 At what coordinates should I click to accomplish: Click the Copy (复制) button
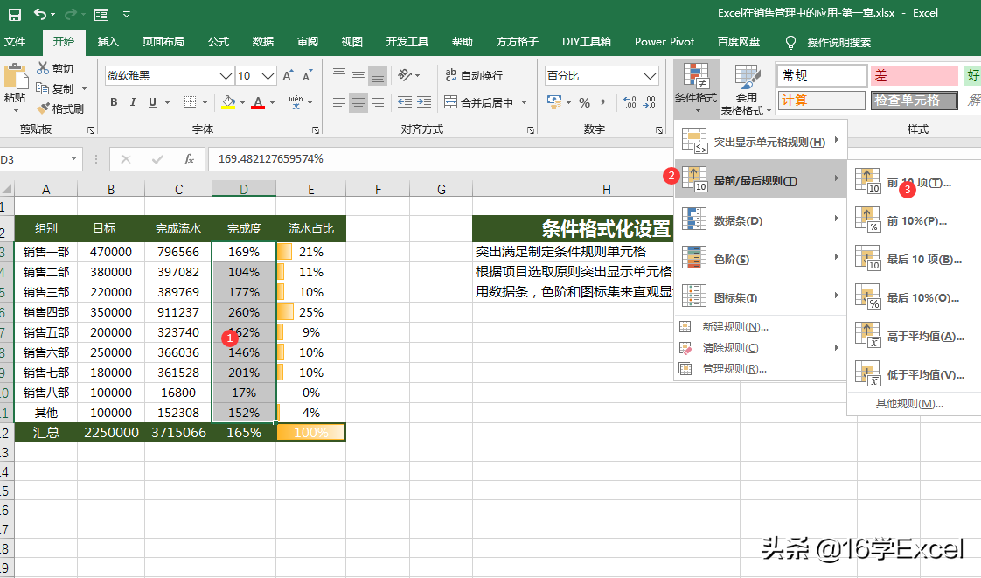(x=55, y=88)
